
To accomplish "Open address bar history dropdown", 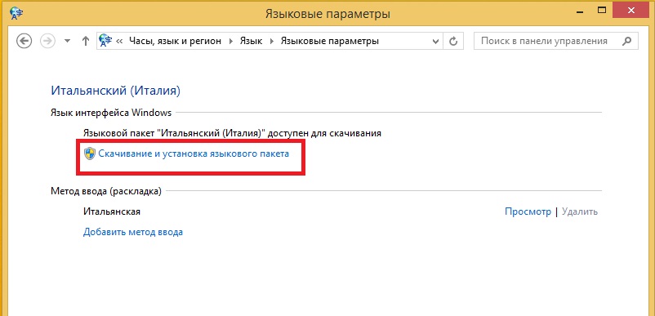I will click(435, 42).
